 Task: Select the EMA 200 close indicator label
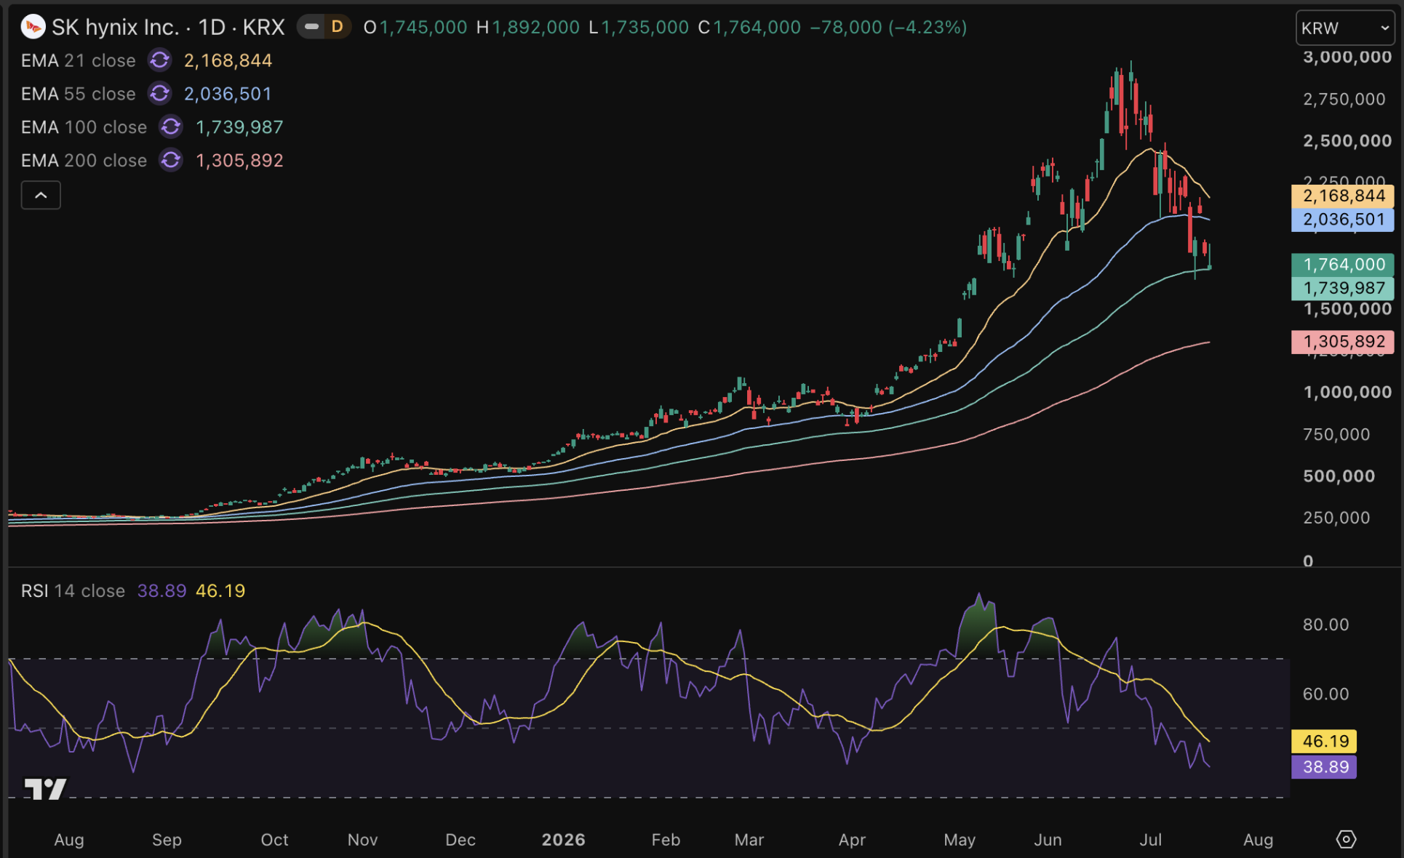84,160
